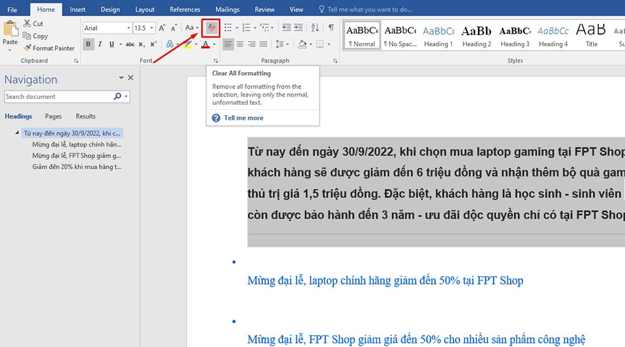Toggle Underline formatting
This screenshot has height=347, width=625.
pyautogui.click(x=111, y=44)
